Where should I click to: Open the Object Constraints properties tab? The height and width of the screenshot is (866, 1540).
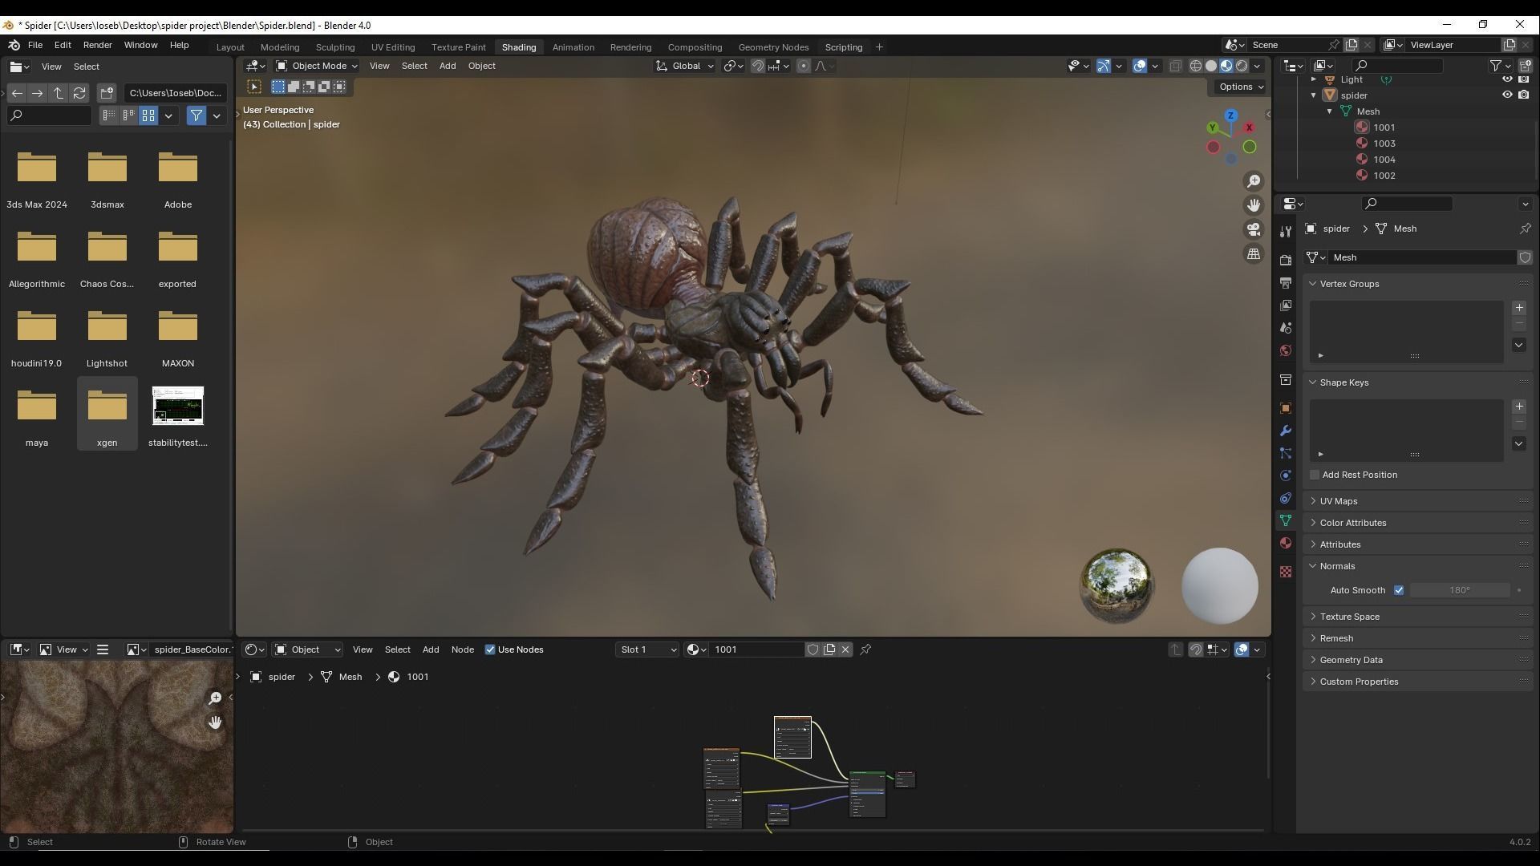tap(1286, 498)
